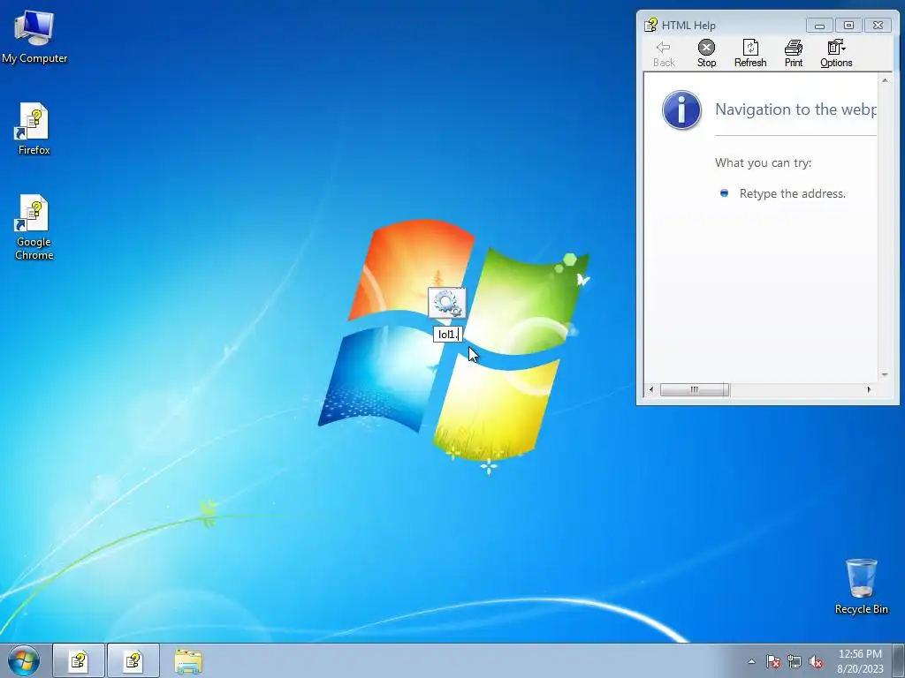The height and width of the screenshot is (678, 905).
Task: Select the Firefox shortcut on desktop
Action: (34, 129)
